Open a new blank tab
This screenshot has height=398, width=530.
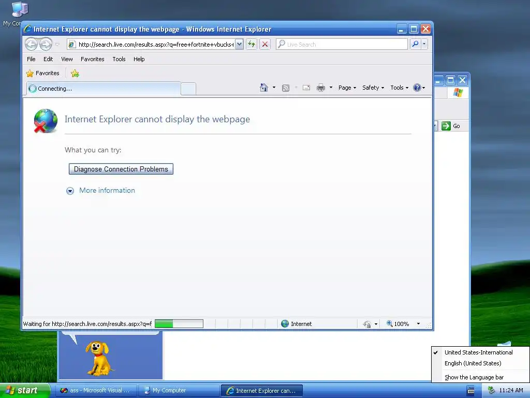[x=188, y=89]
